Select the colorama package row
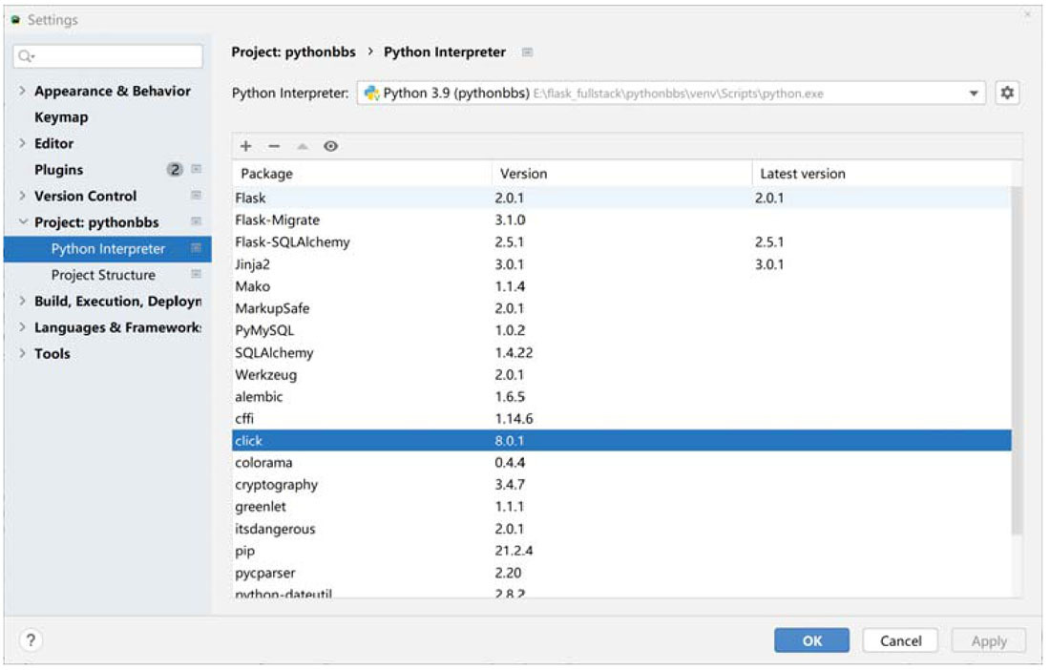 622,463
